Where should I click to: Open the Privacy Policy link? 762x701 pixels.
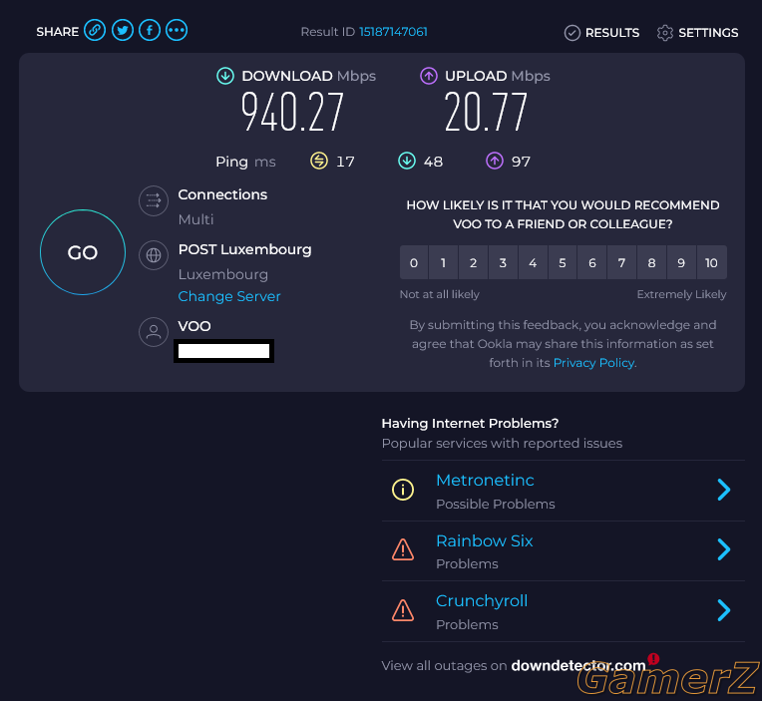click(593, 363)
